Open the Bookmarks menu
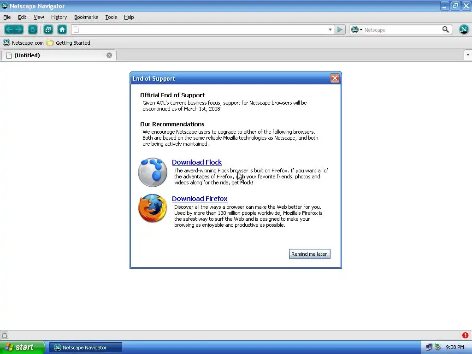The height and width of the screenshot is (354, 472). (x=86, y=17)
